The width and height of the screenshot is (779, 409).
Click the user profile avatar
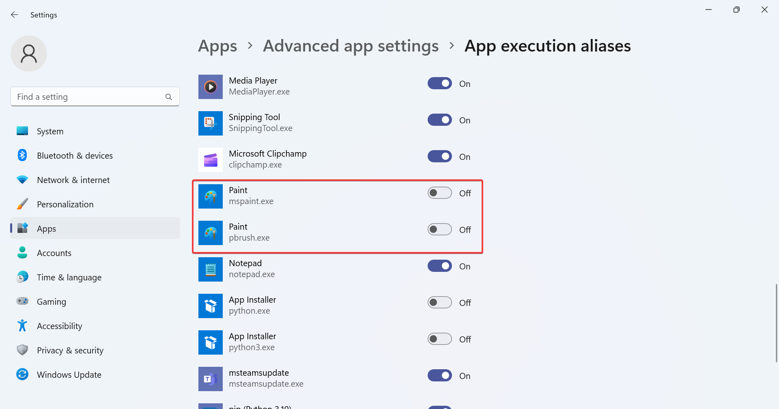[x=29, y=54]
